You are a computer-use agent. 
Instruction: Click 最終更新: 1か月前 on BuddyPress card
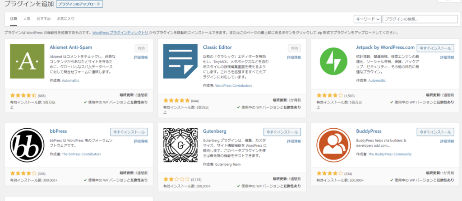(440, 173)
